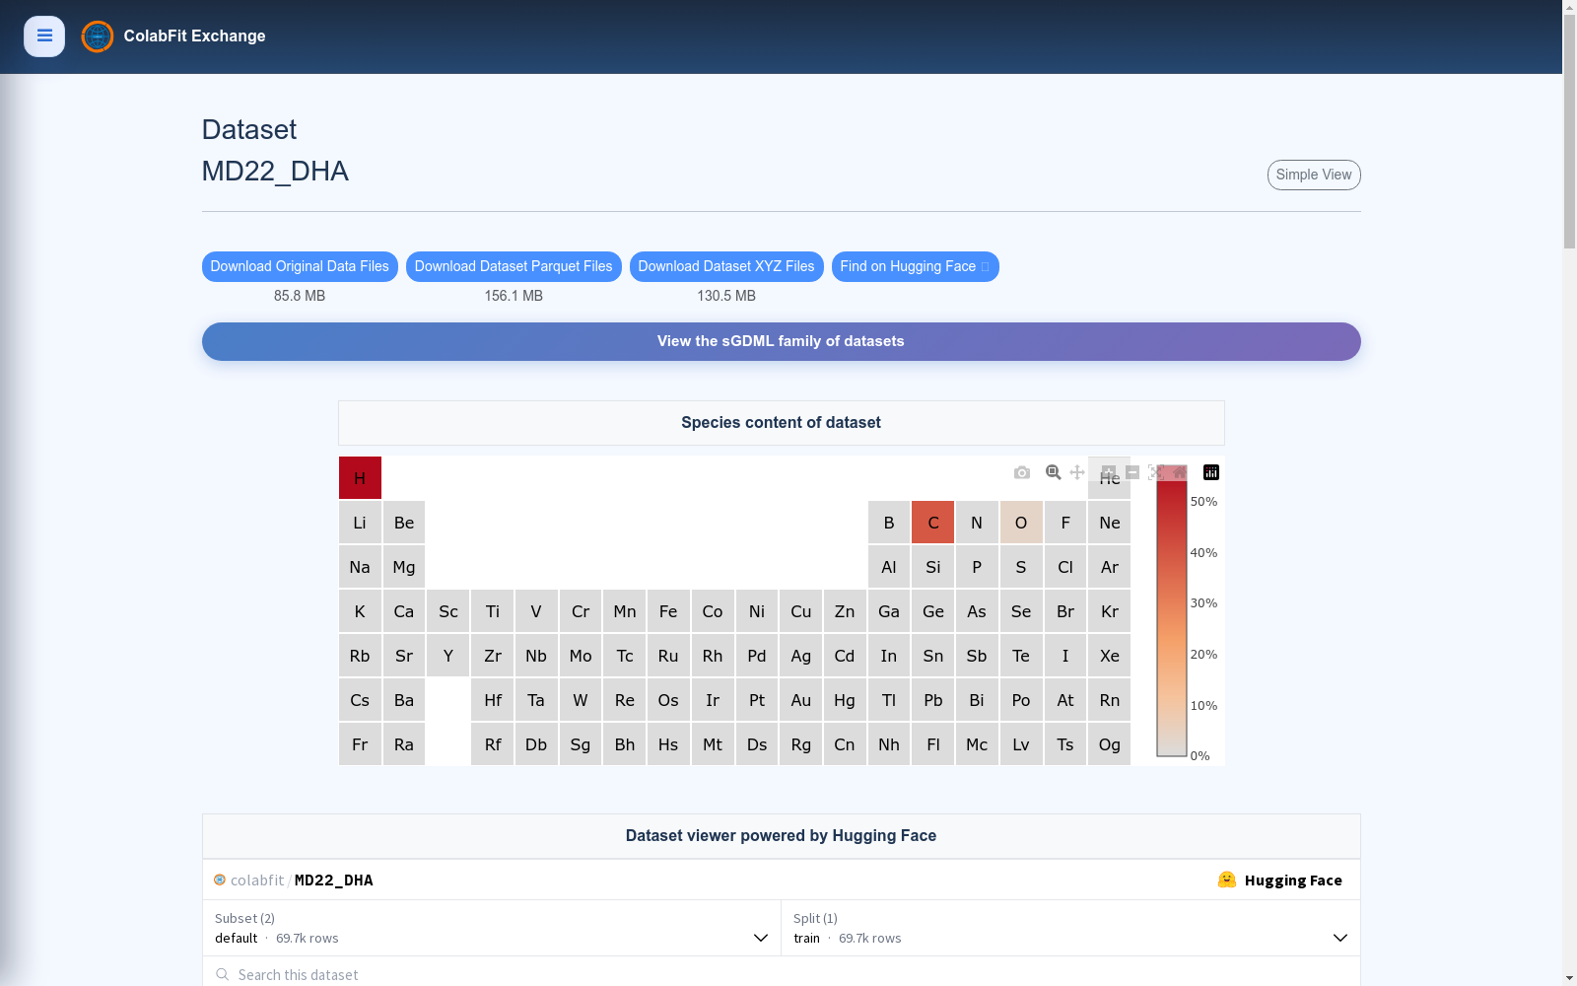Click the Xe element cell
1577x986 pixels.
(x=1110, y=656)
